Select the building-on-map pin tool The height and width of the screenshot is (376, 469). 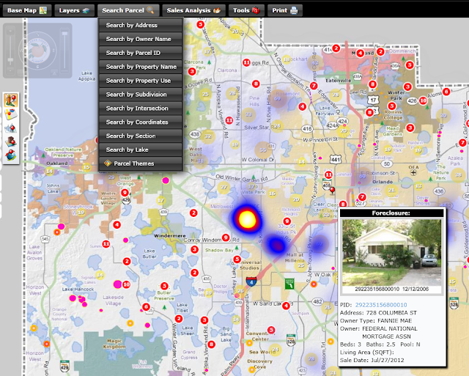(x=11, y=141)
